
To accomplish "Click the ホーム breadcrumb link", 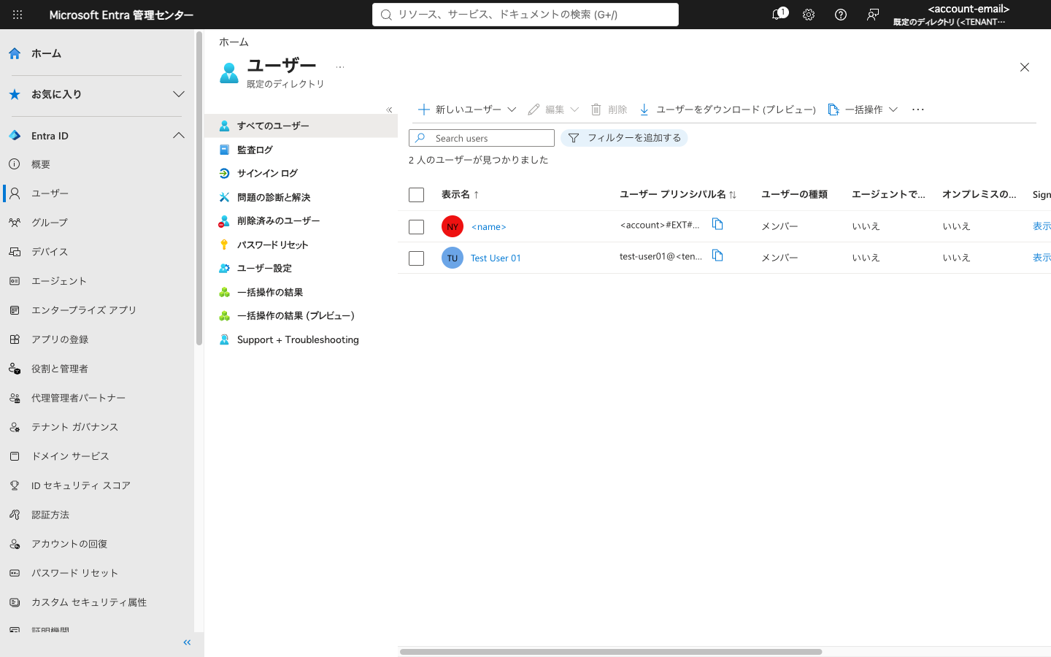I will click(234, 42).
